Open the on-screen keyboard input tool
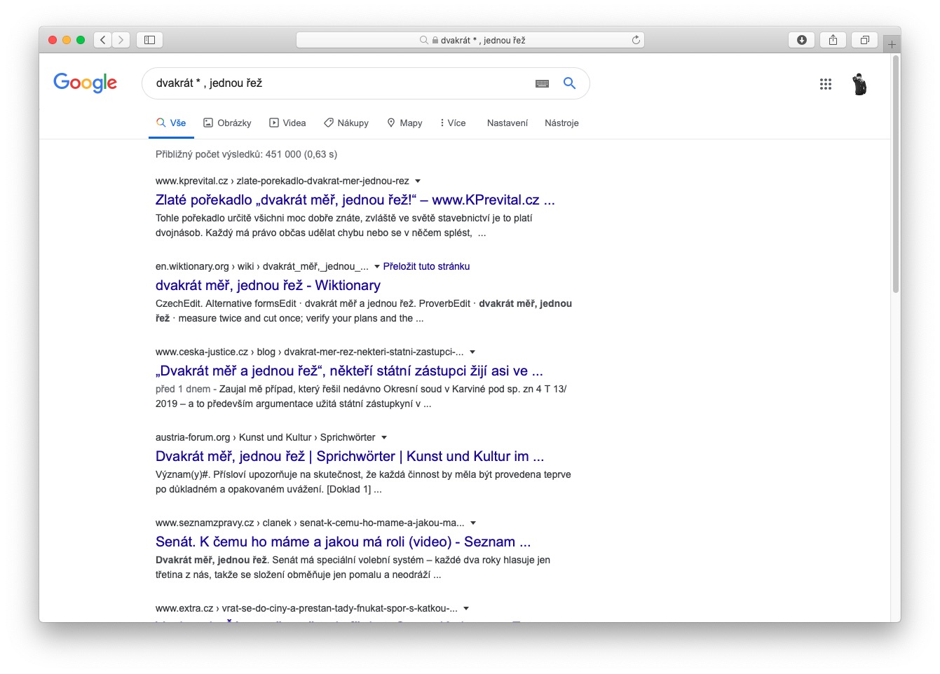 542,83
